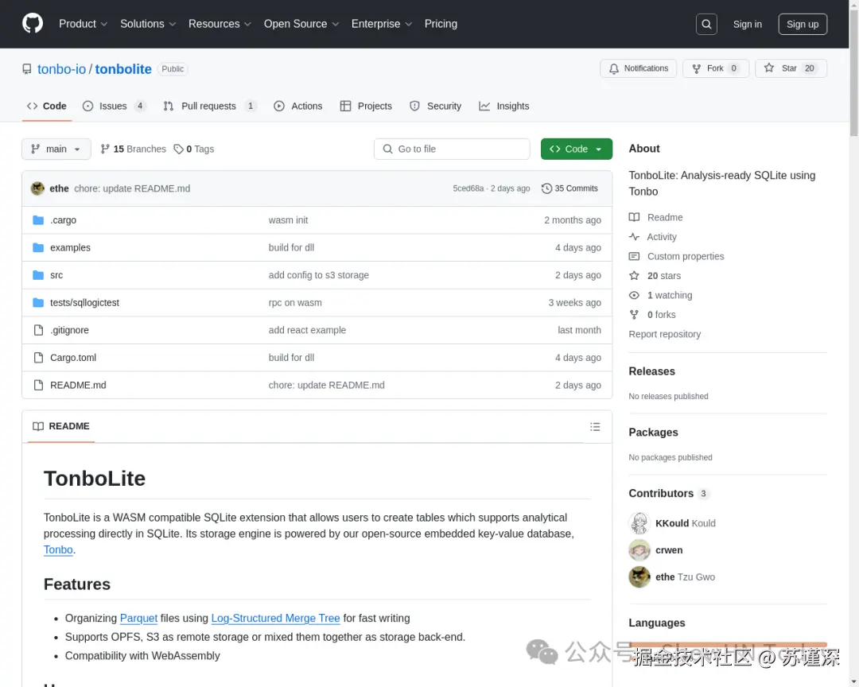
Task: Switch to the Actions tab
Action: [x=298, y=107]
